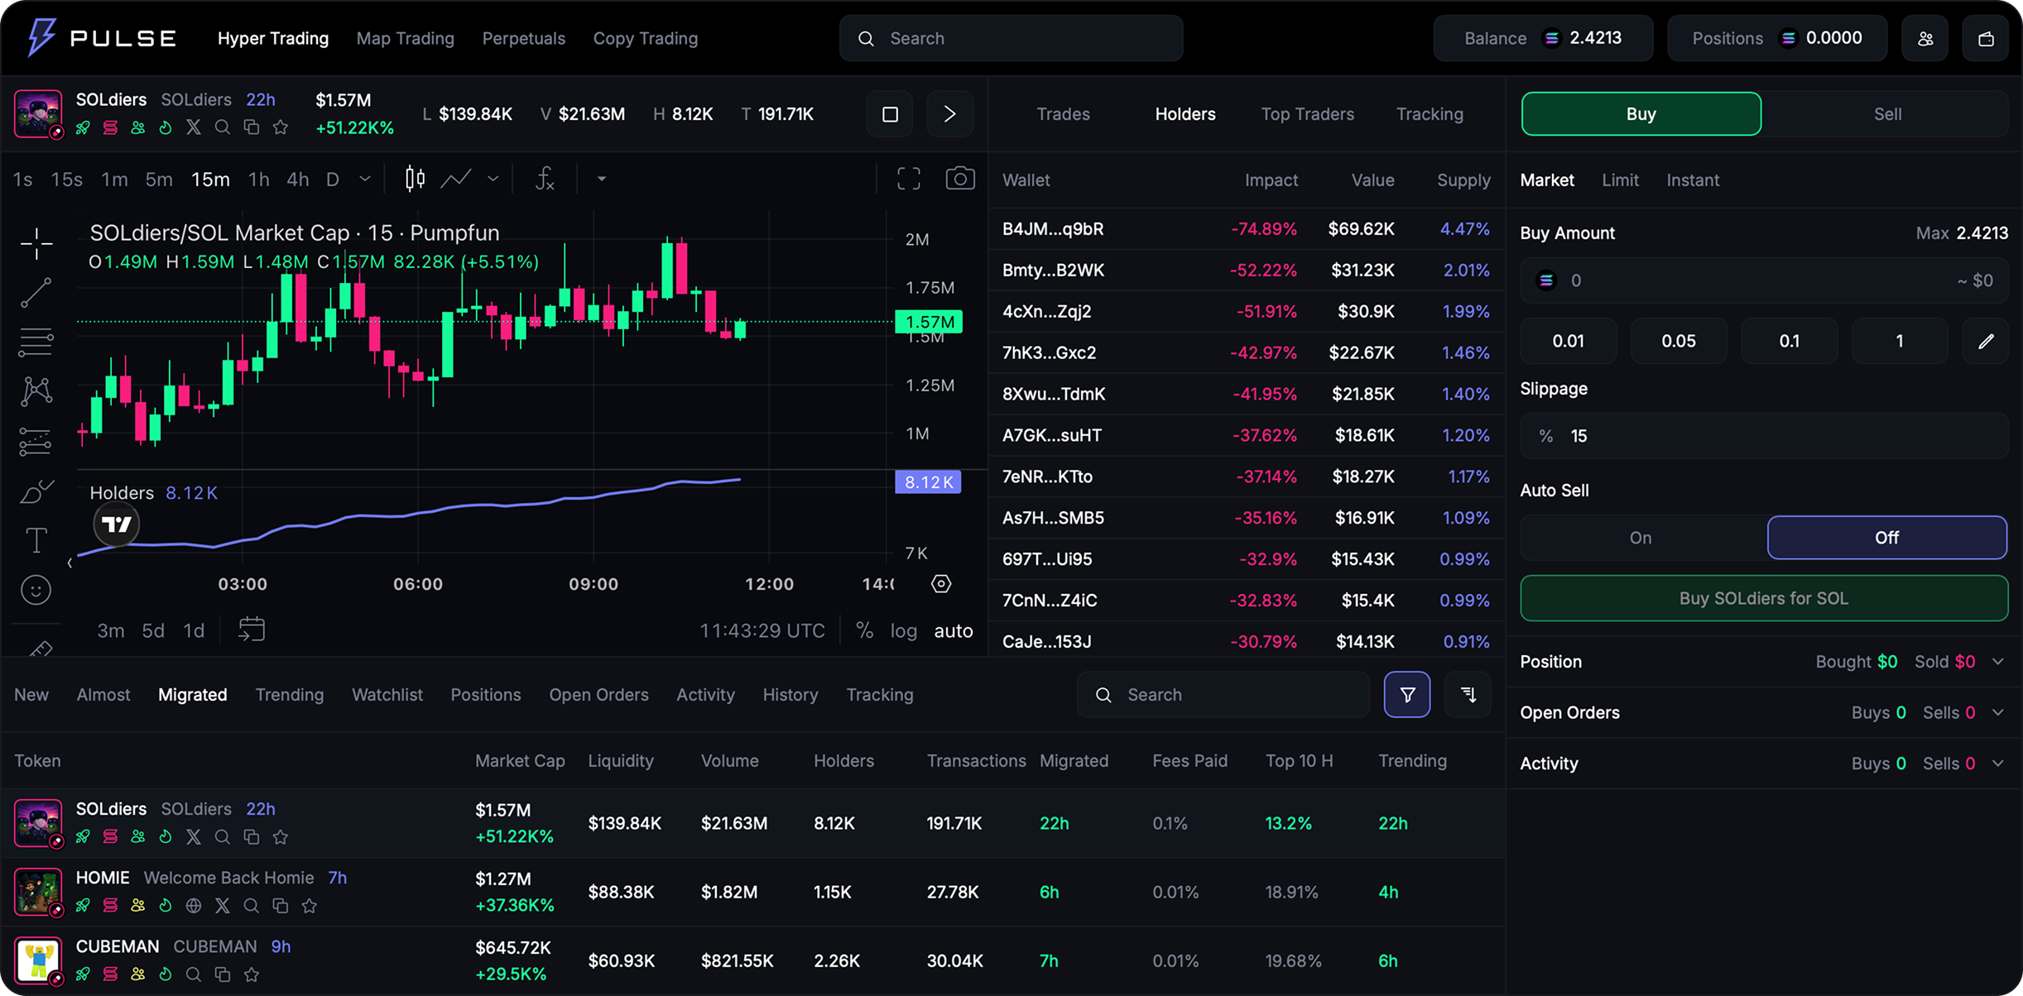Image resolution: width=2023 pixels, height=996 pixels.
Task: Click the next arrow beside token stats
Action: coord(949,114)
